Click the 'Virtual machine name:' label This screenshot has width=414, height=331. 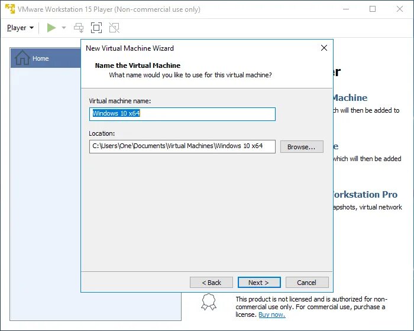(x=120, y=101)
